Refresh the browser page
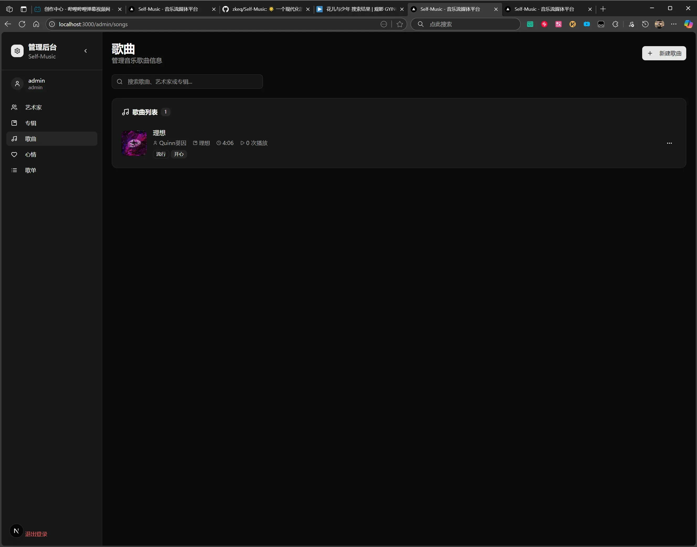The width and height of the screenshot is (697, 547). pyautogui.click(x=22, y=24)
